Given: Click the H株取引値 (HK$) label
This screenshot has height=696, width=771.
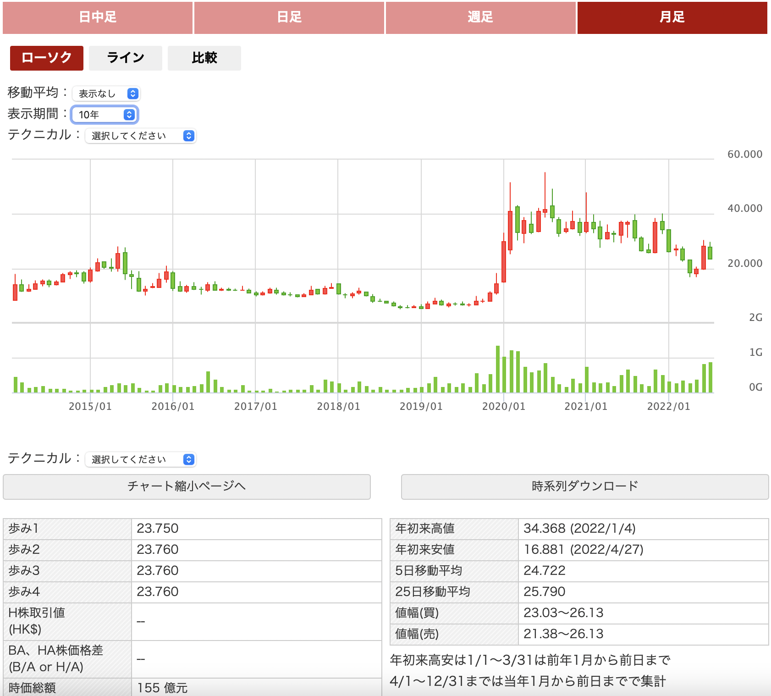Looking at the screenshot, I should pos(37,621).
